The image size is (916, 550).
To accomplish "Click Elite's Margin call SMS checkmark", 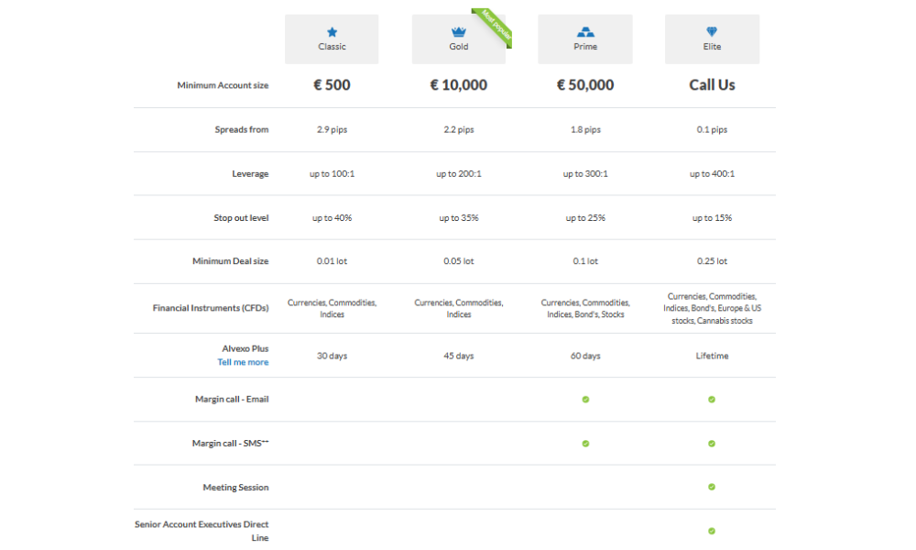I will tap(712, 444).
